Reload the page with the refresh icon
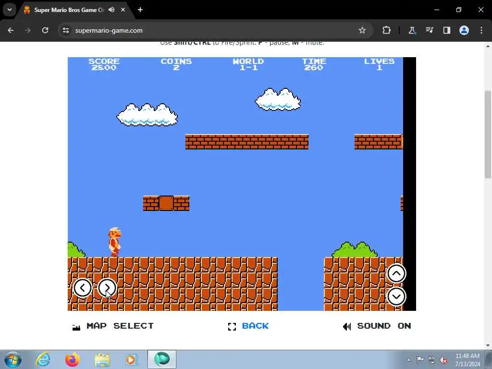 [45, 30]
